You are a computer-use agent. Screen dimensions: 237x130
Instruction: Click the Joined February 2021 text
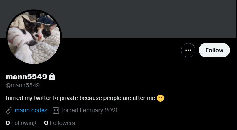pos(89,110)
